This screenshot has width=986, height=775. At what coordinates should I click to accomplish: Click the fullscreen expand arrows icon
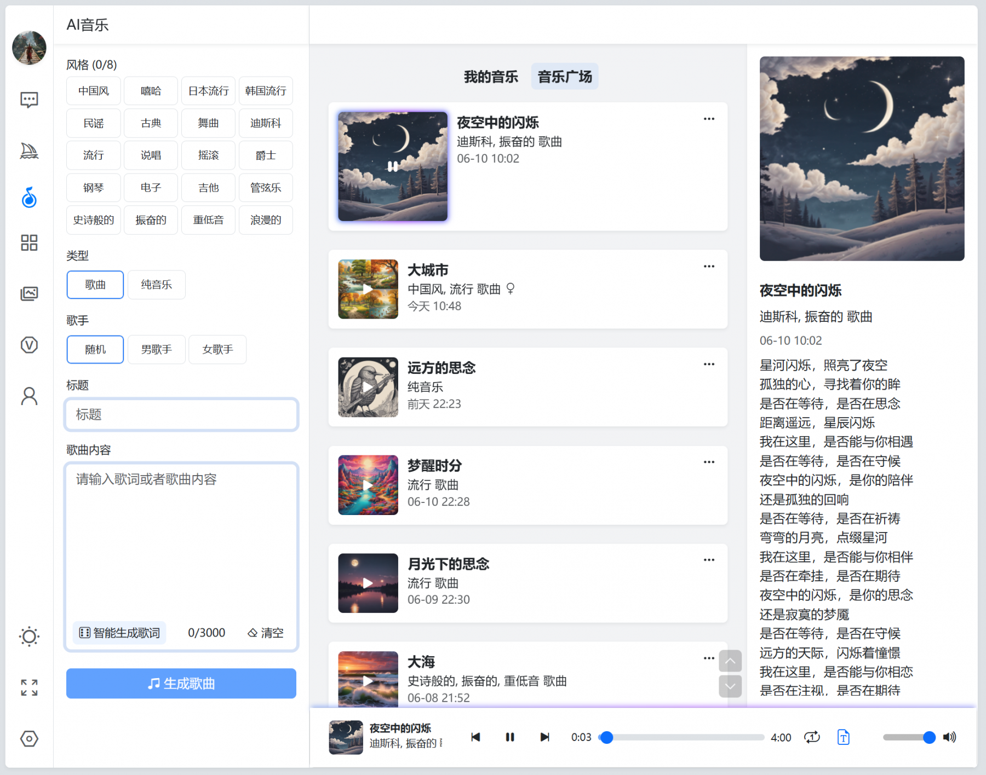[29, 687]
